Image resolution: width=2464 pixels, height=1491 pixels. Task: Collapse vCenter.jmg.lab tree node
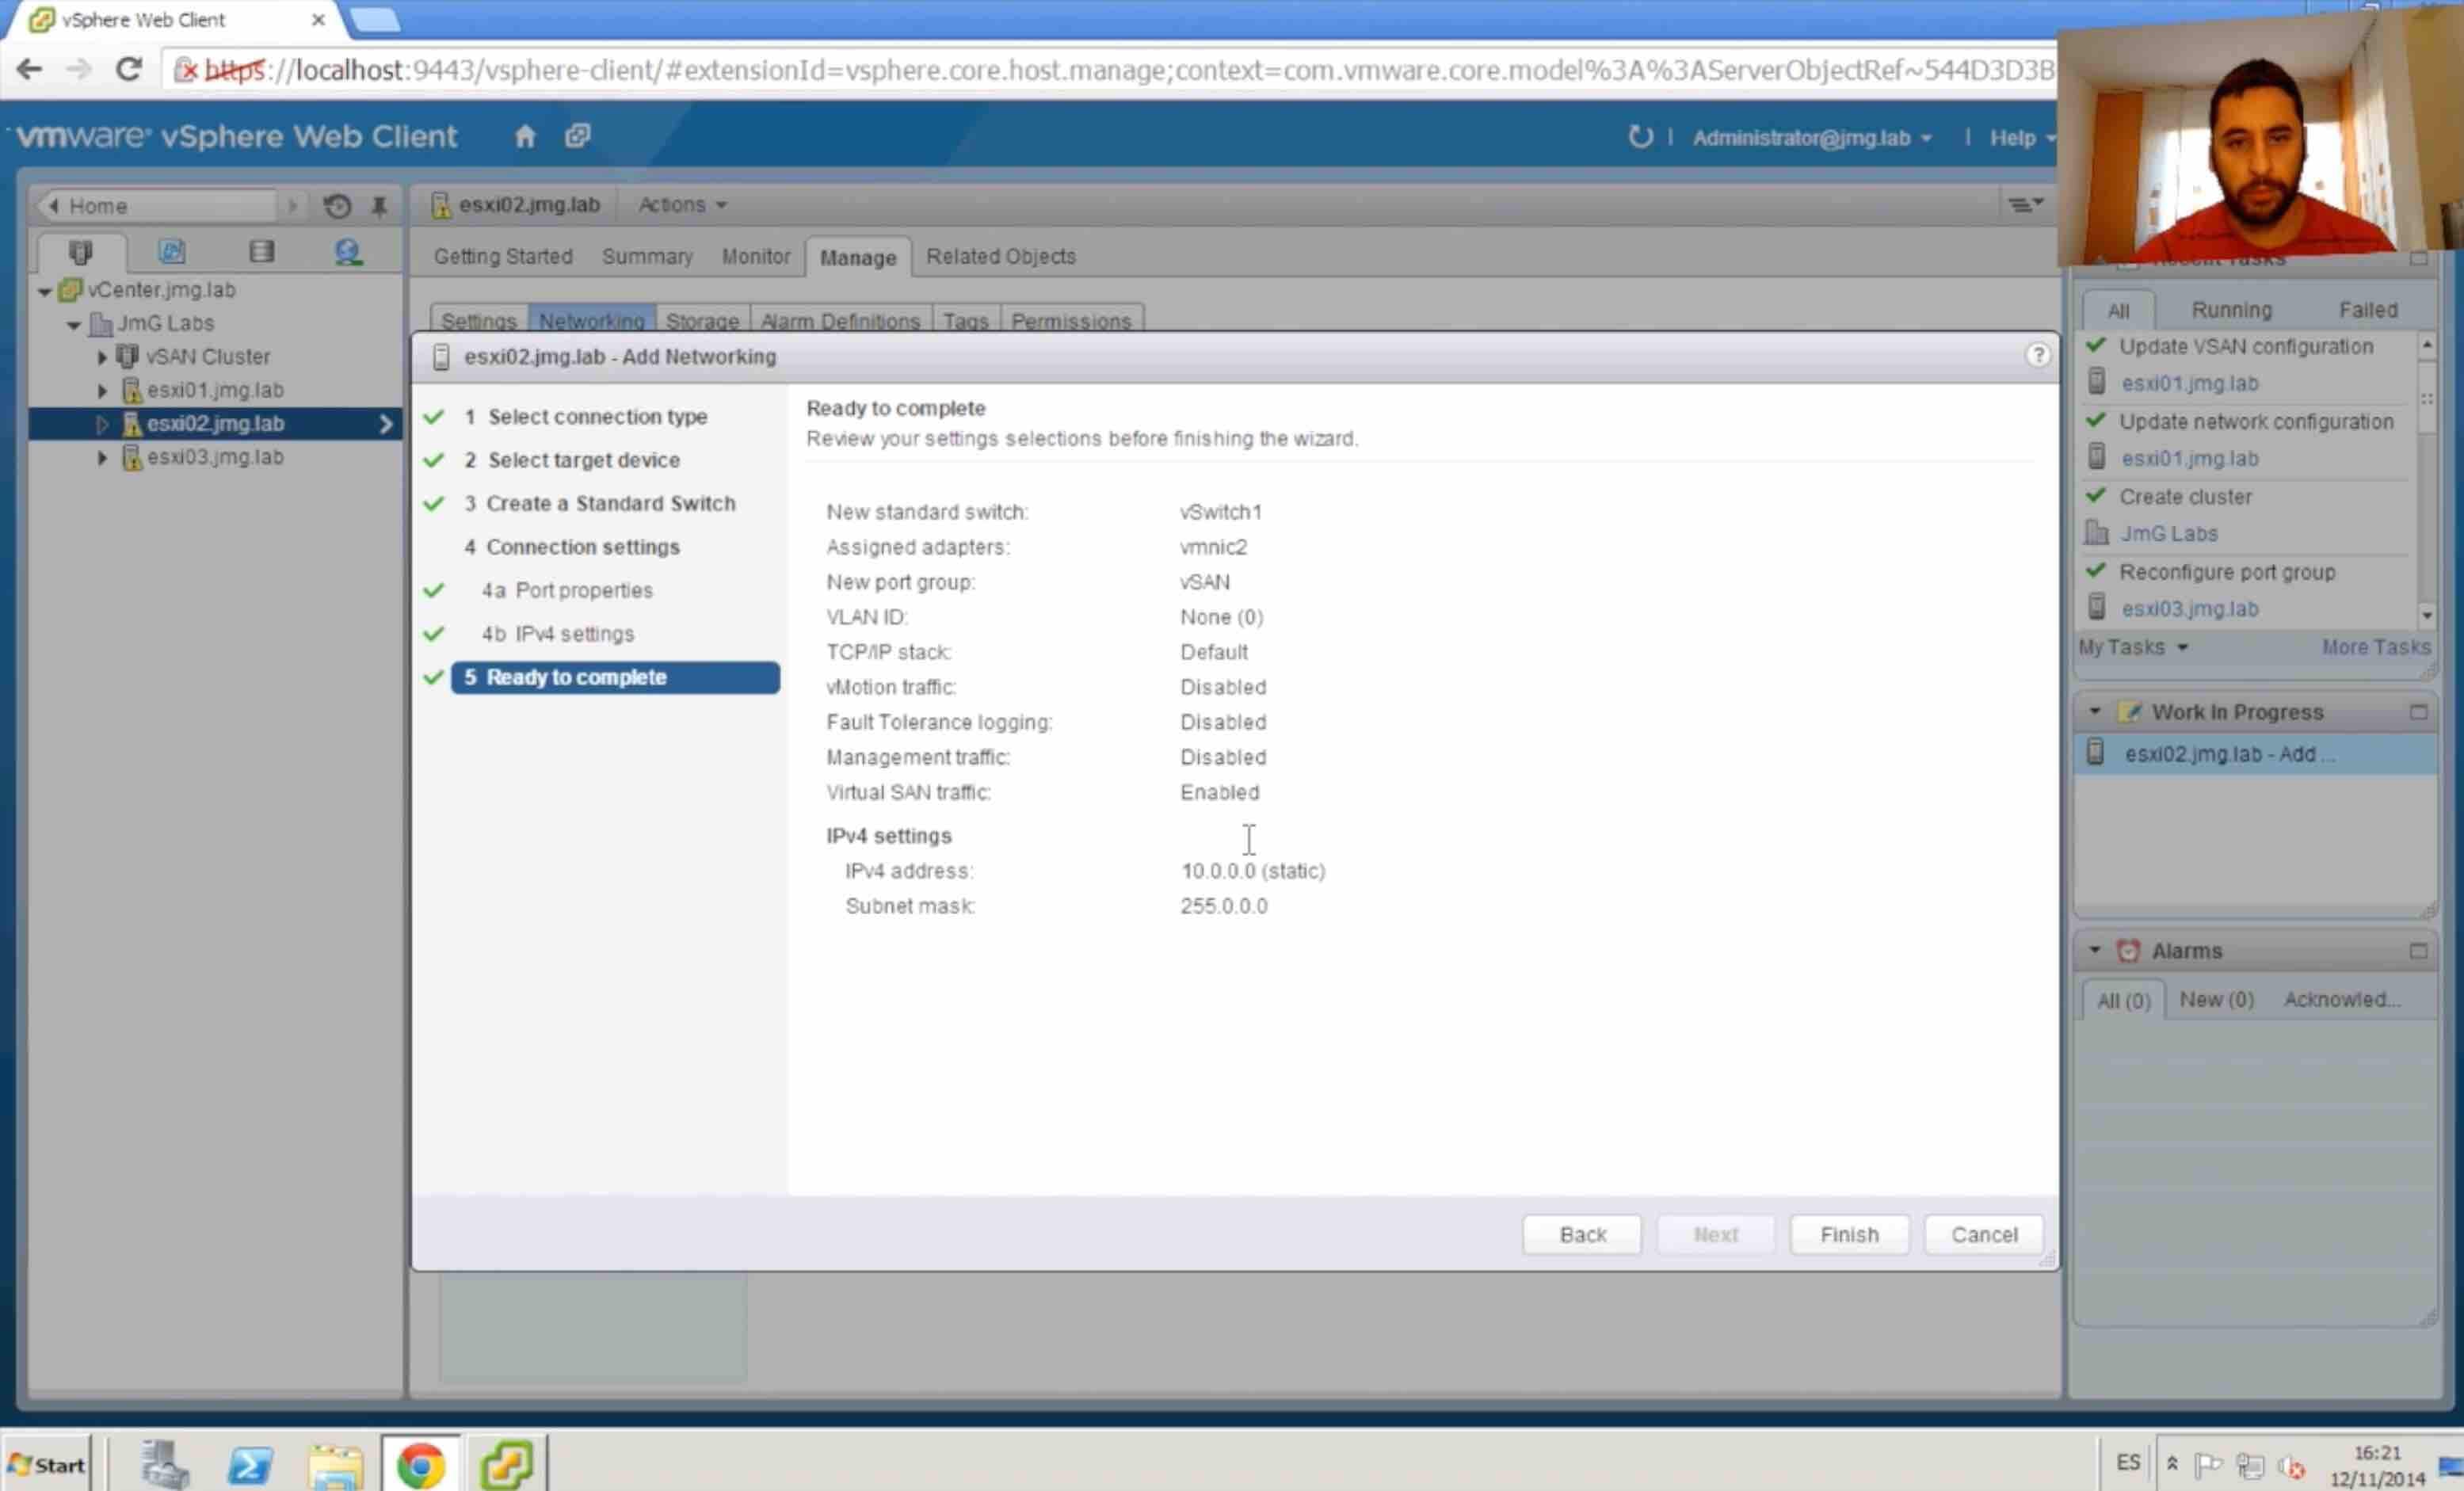(44, 292)
